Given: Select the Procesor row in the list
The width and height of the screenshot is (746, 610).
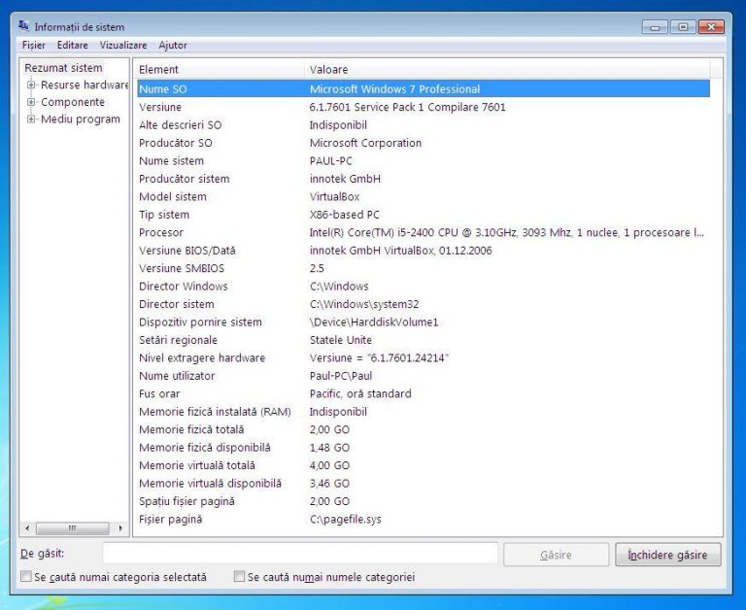Looking at the screenshot, I should pyautogui.click(x=161, y=232).
